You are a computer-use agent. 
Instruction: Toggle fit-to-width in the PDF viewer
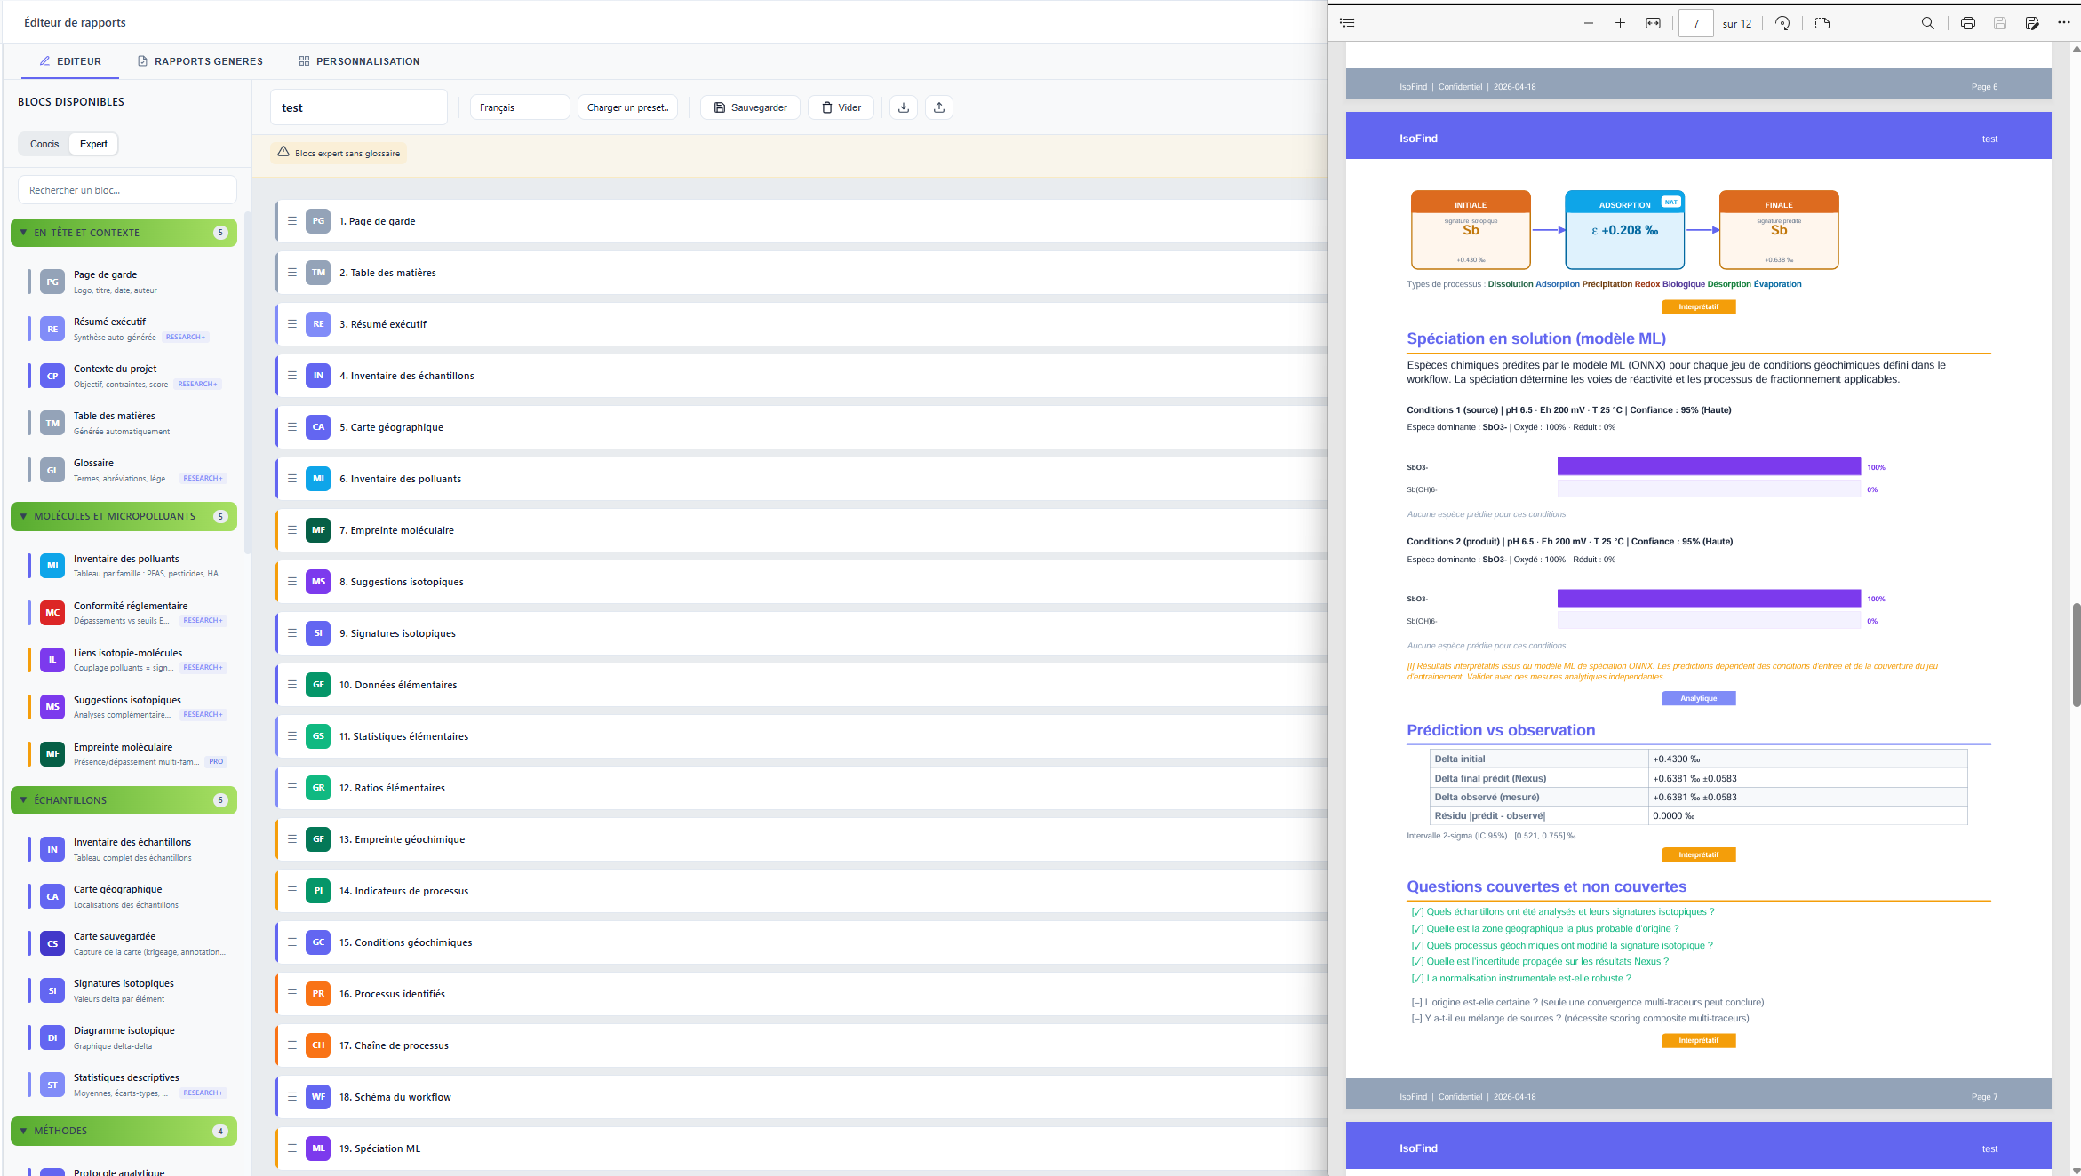click(1653, 22)
